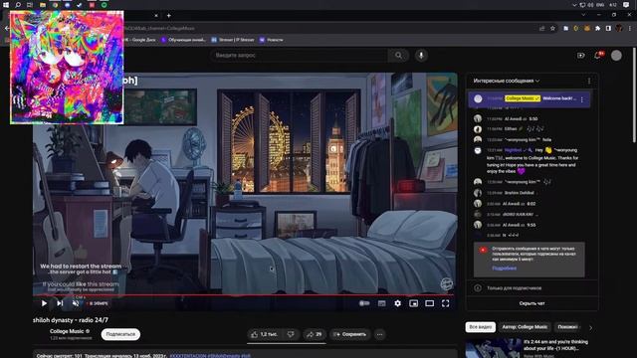Unmute the video player volume icon
Viewport: 637px width, 358px height.
pyautogui.click(x=76, y=303)
